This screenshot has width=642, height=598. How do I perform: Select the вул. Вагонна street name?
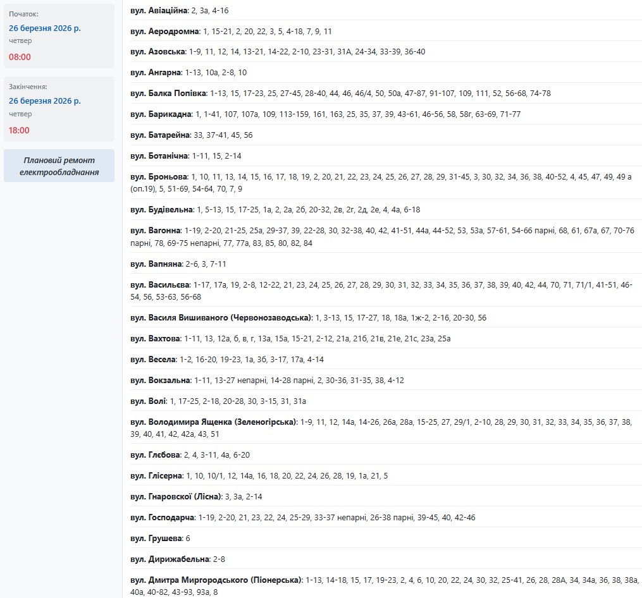(x=156, y=231)
